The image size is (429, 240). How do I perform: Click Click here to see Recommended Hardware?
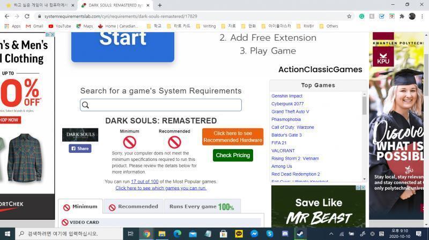pos(233,137)
